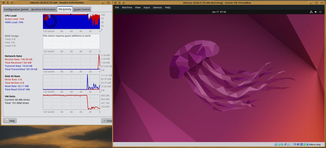This screenshot has width=326, height=148.
Task: Open the Input menu
Action: [147, 7]
